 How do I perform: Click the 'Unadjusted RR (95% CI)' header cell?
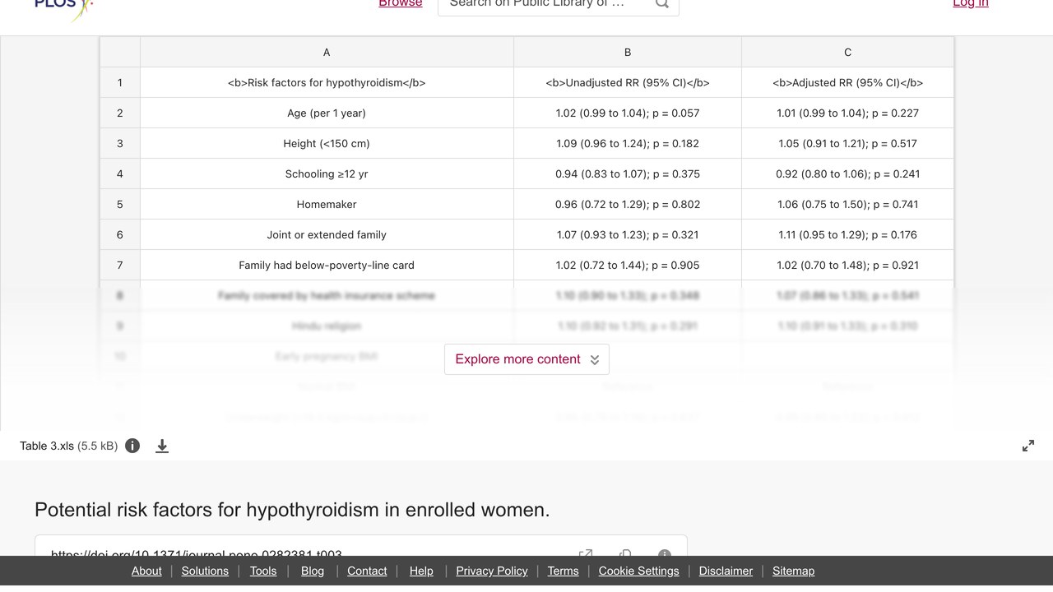click(x=628, y=82)
